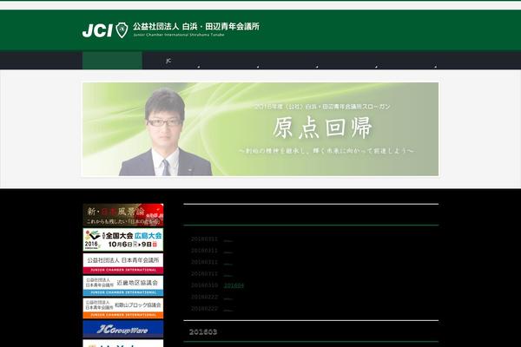Click the 原点回帰 slogan hero banner
The height and width of the screenshot is (347, 521).
click(260, 129)
